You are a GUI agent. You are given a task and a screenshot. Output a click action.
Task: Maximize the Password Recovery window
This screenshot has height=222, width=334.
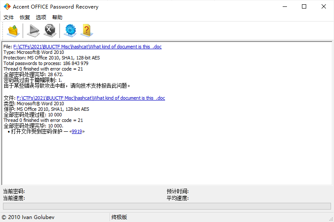tap(304, 7)
